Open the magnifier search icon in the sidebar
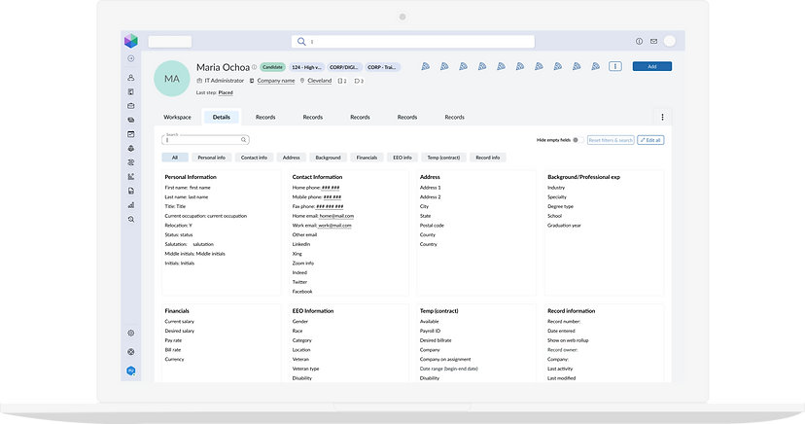805x424 pixels. coord(131,219)
